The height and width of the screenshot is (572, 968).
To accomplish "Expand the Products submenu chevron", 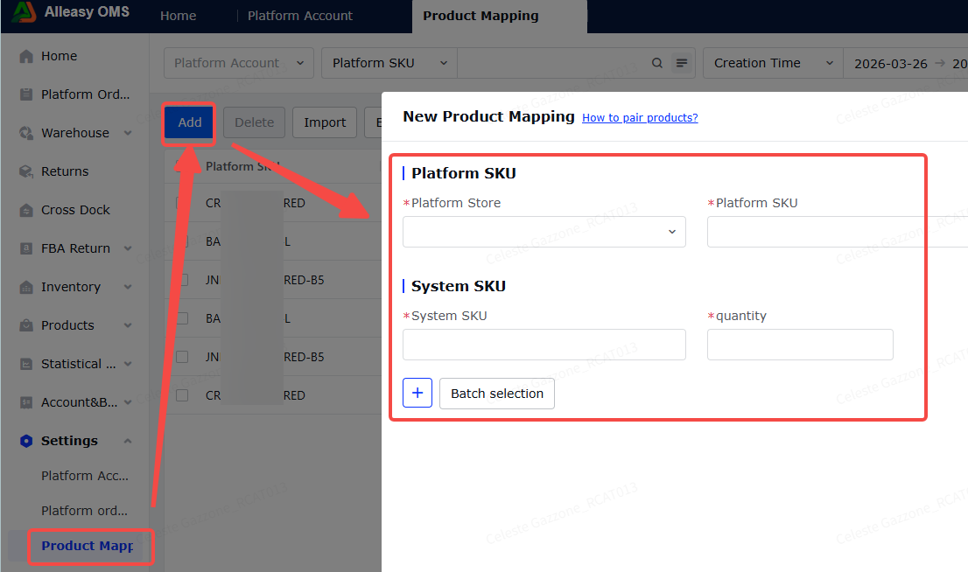I will click(128, 325).
